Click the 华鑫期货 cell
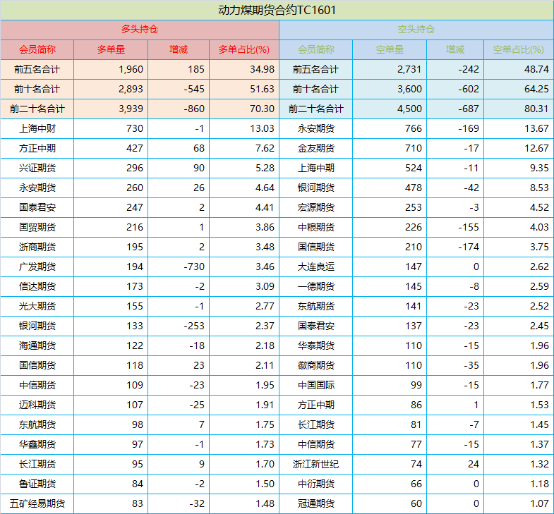This screenshot has height=514, width=554. 37,444
